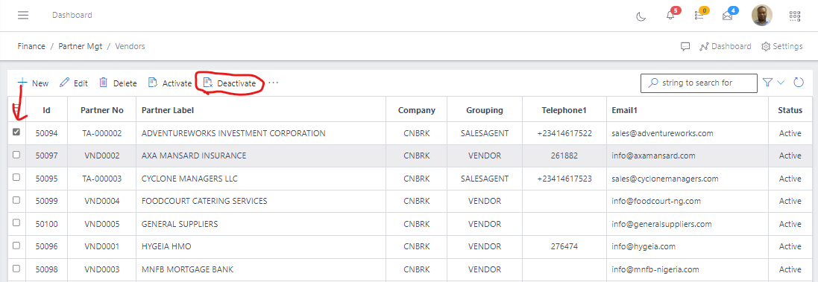
Task: Click the Finance breadcrumb
Action: pyautogui.click(x=31, y=46)
